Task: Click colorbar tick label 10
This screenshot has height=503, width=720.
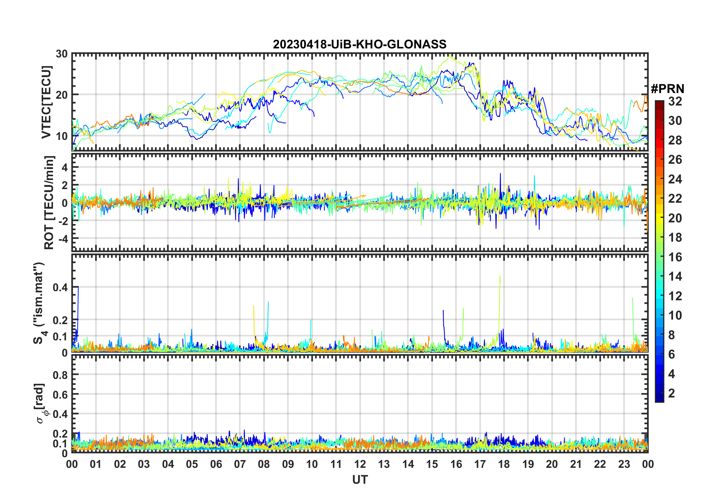Action: [675, 315]
